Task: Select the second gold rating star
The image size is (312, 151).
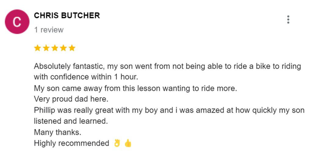Action: tap(46, 48)
